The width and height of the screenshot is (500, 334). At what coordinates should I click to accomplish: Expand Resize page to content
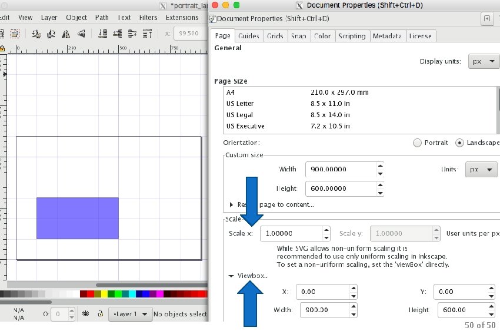click(232, 204)
